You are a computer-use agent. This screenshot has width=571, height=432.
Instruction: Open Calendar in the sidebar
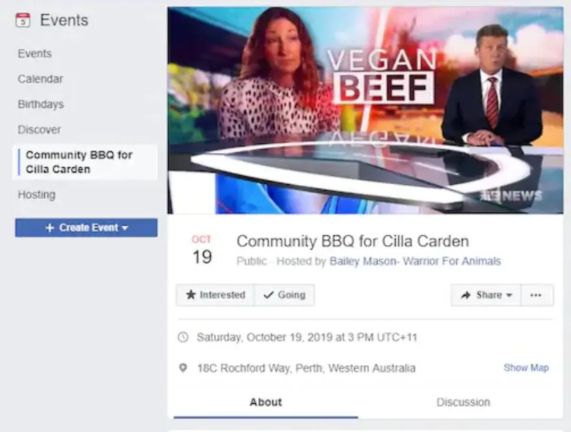click(40, 79)
